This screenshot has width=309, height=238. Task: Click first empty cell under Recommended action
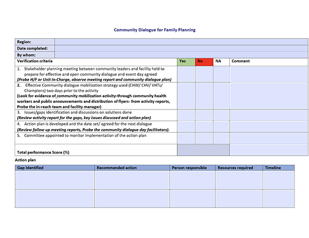[x=132, y=179]
